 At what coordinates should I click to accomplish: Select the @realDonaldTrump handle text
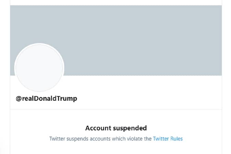(x=47, y=99)
